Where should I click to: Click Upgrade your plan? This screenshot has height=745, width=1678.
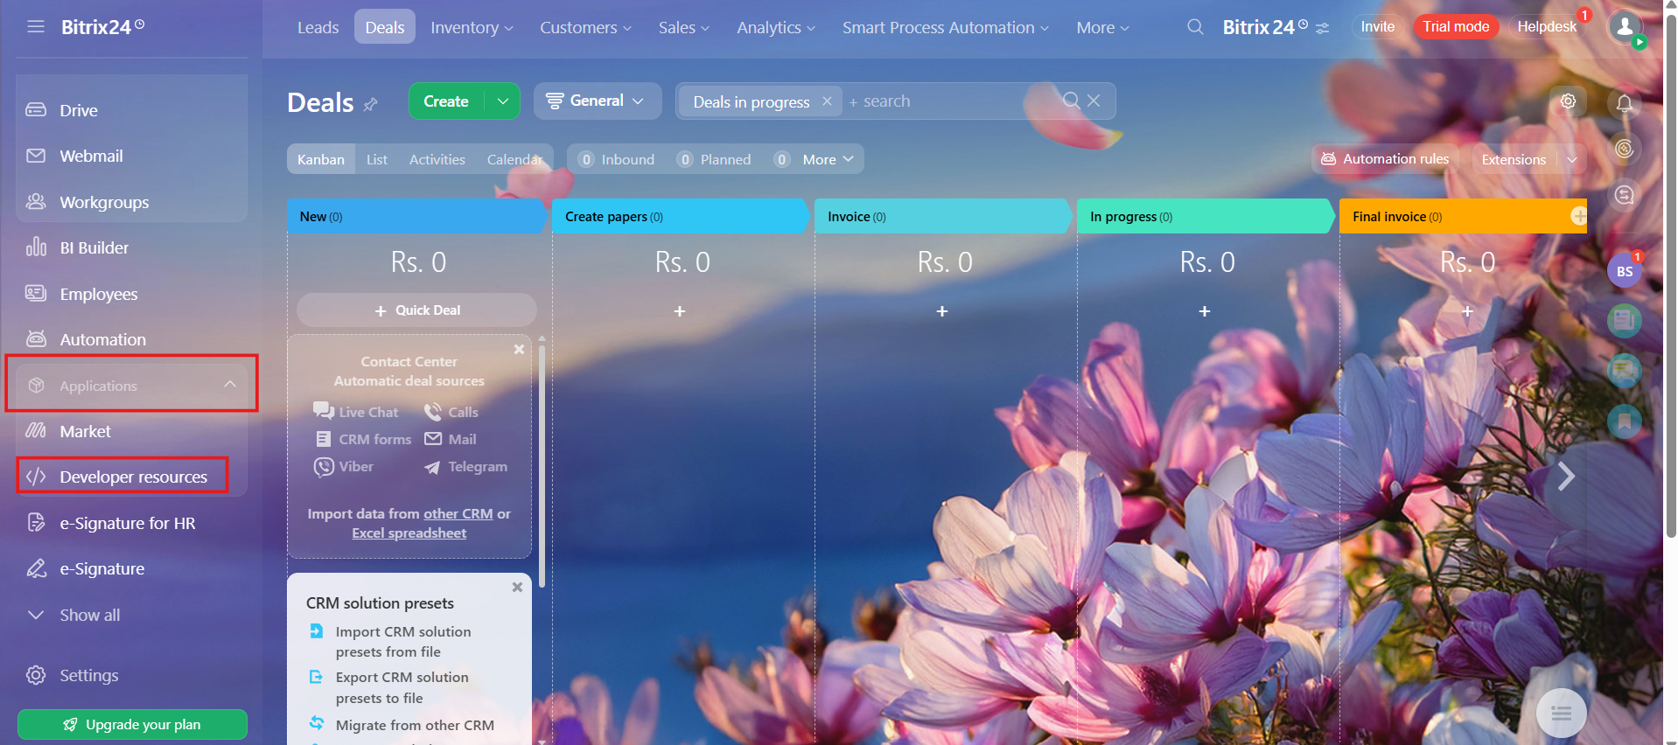click(x=132, y=724)
